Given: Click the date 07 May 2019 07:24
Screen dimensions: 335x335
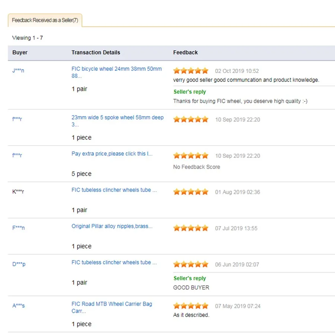Looking at the screenshot, I should (x=238, y=306).
